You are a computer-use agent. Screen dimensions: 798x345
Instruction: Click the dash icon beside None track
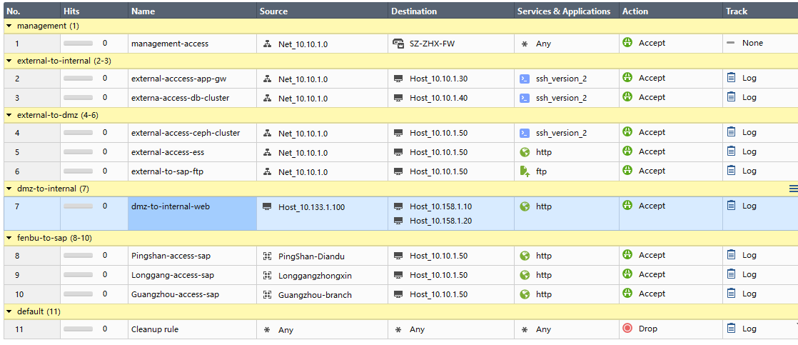point(731,43)
